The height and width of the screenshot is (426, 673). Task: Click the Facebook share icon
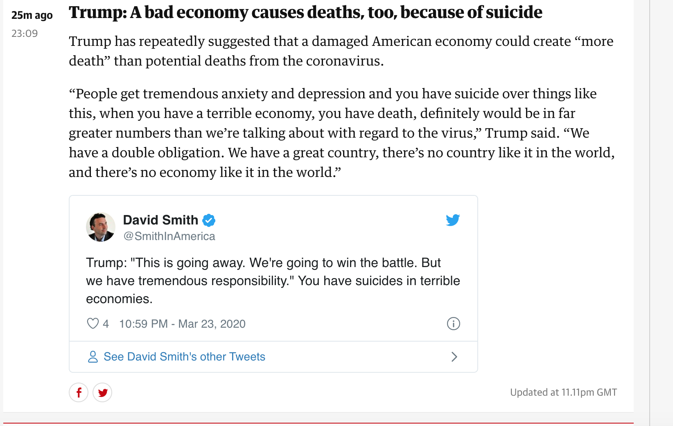click(79, 392)
